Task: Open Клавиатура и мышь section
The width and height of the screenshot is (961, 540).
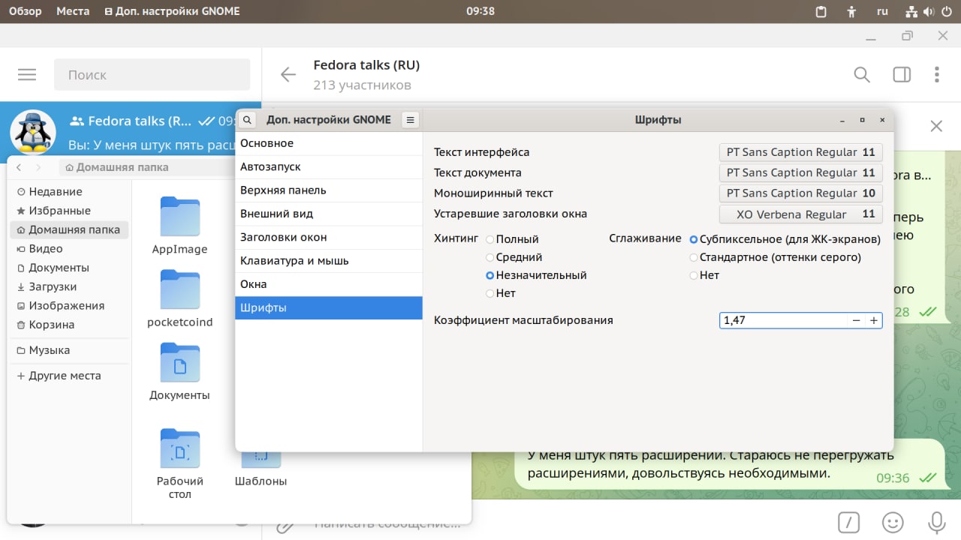Action: [x=329, y=261]
